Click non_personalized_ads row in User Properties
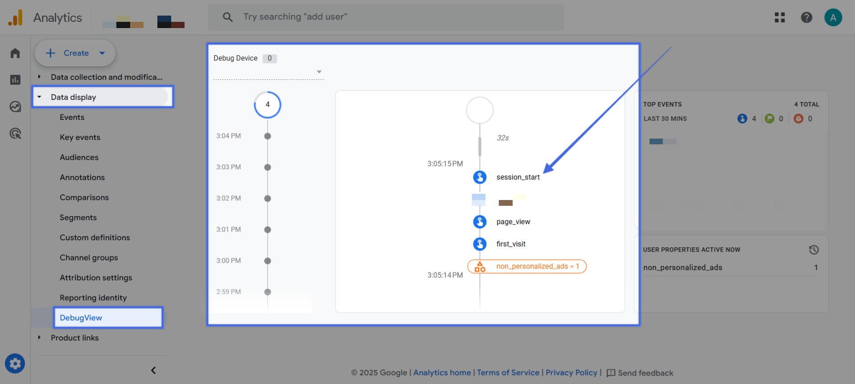This screenshot has width=855, height=384. pos(730,267)
